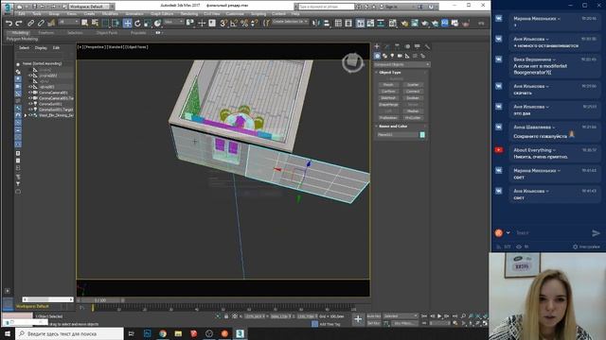Click the chat message input field
This screenshot has height=340, width=606.
pyautogui.click(x=551, y=233)
